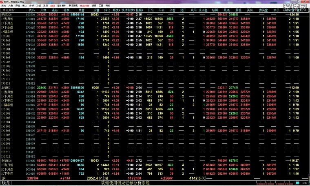Click the 基本资料 menu item

[x=63, y=6]
